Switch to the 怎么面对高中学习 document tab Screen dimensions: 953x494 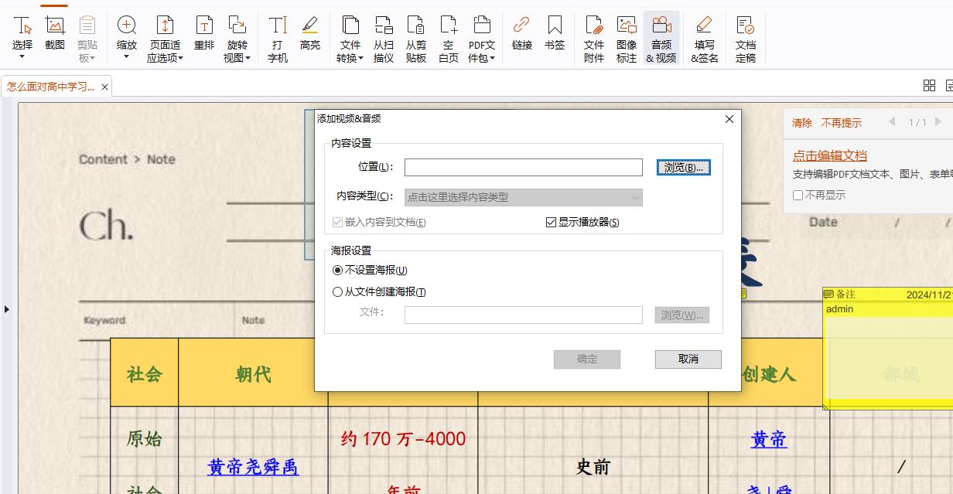click(x=51, y=86)
